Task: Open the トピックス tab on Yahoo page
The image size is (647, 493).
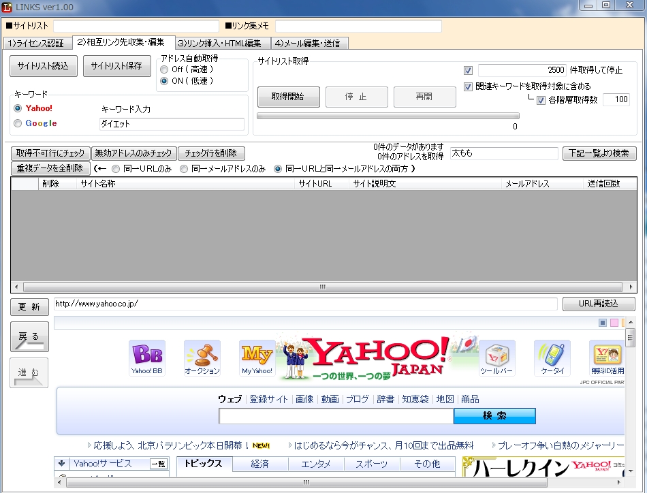Action: click(204, 464)
